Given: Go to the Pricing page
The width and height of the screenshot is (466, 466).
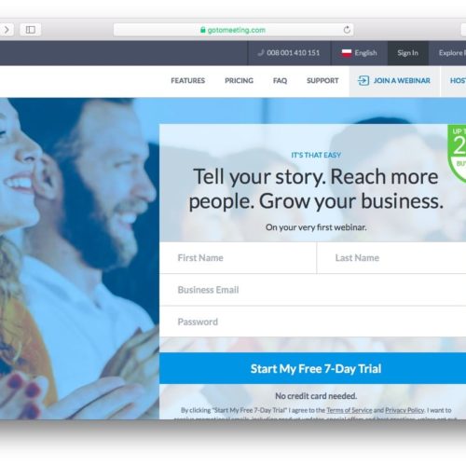Looking at the screenshot, I should pyautogui.click(x=239, y=81).
